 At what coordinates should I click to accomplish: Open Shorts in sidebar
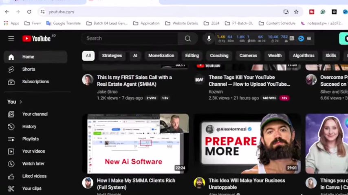pos(35,69)
